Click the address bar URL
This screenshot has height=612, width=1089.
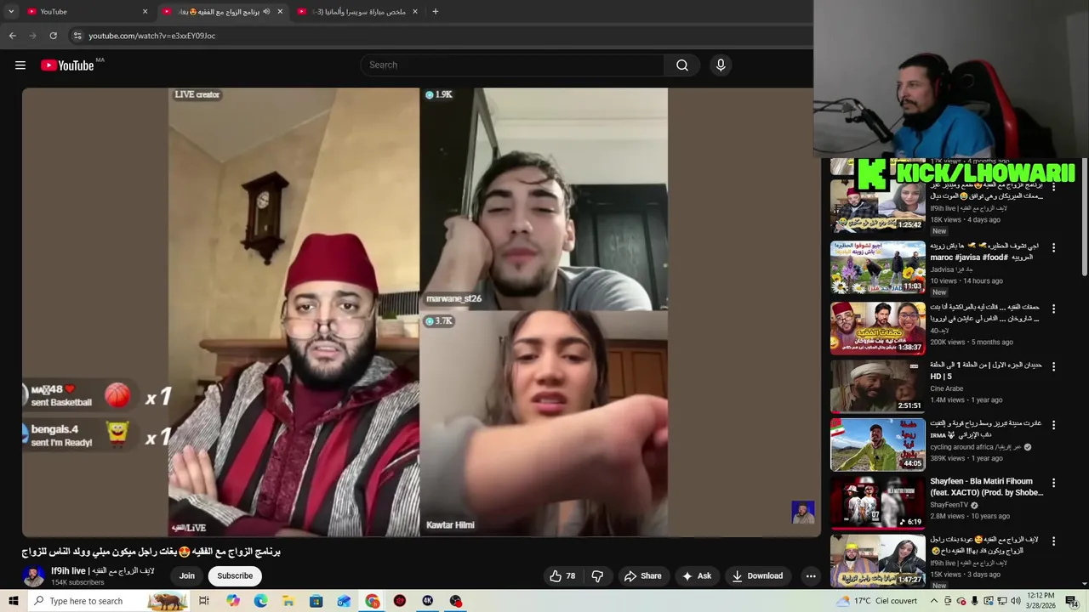(151, 36)
